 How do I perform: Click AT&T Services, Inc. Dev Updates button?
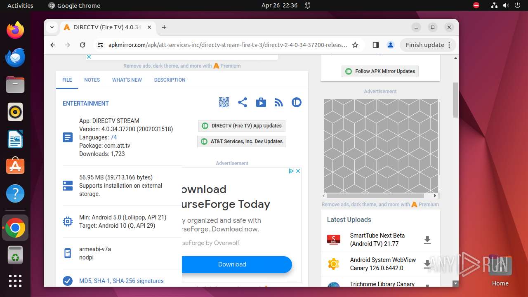pyautogui.click(x=242, y=141)
